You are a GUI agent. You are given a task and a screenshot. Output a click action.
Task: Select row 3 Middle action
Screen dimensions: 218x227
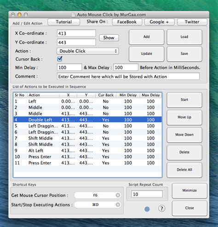(x=87, y=114)
